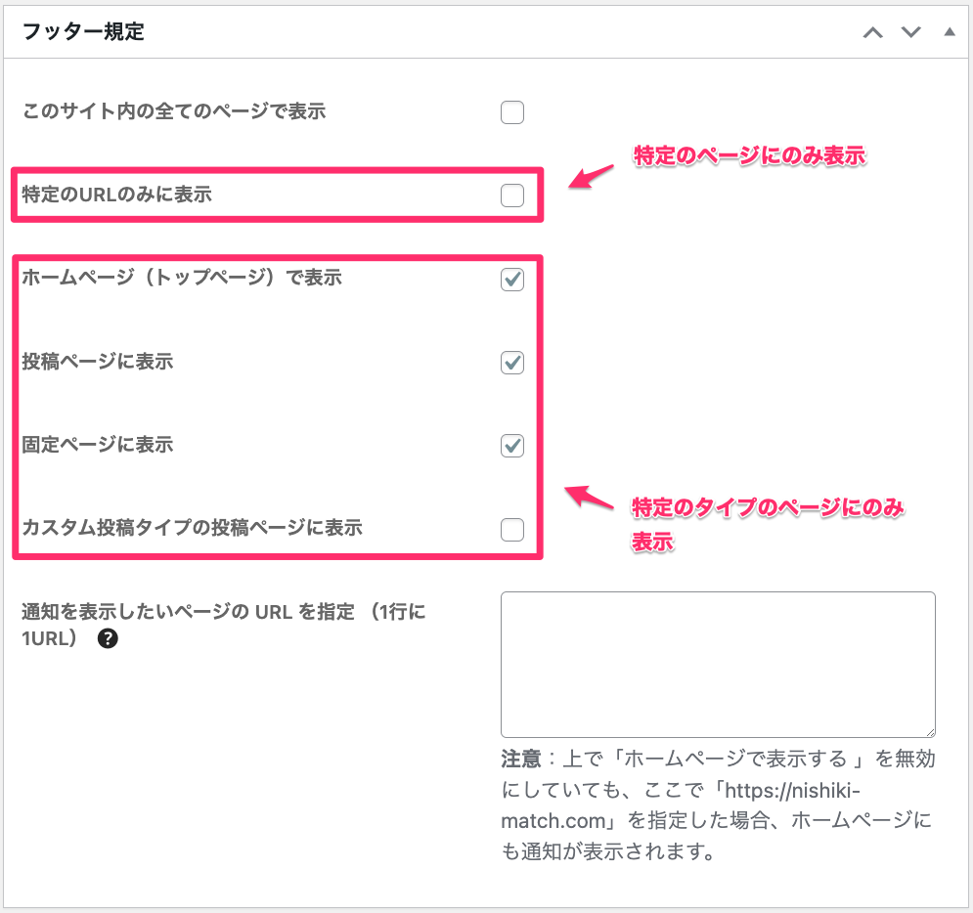The height and width of the screenshot is (913, 973).
Task: Click the move-down chevron in panel header
Action: pos(911,33)
